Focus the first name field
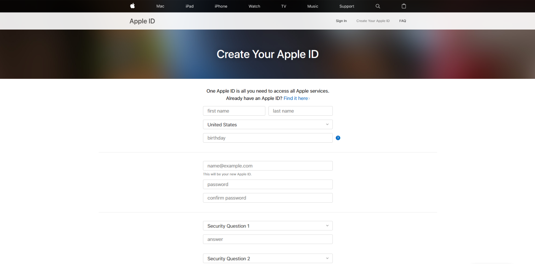Image resolution: width=535 pixels, height=264 pixels. (234, 111)
